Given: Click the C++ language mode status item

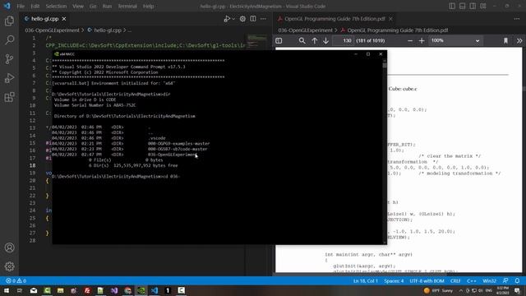Looking at the screenshot, I should tap(471, 281).
